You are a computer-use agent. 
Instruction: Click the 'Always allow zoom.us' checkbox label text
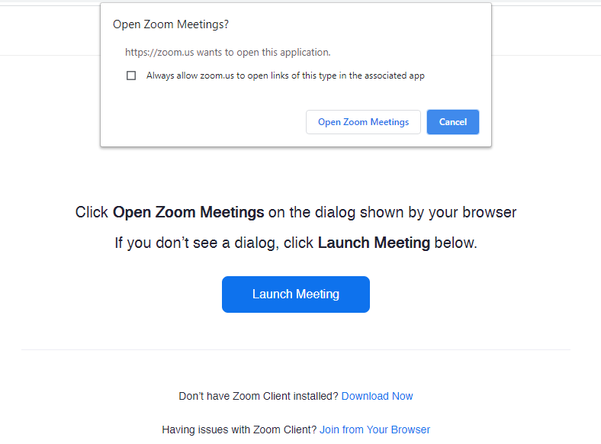[x=285, y=76]
